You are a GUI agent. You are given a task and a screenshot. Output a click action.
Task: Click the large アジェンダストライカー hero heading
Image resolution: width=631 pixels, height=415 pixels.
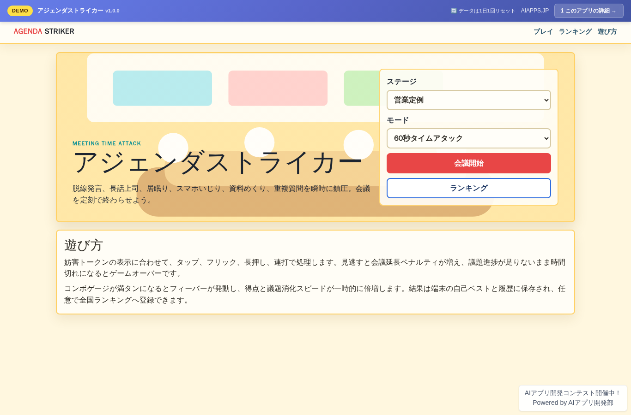point(218,162)
